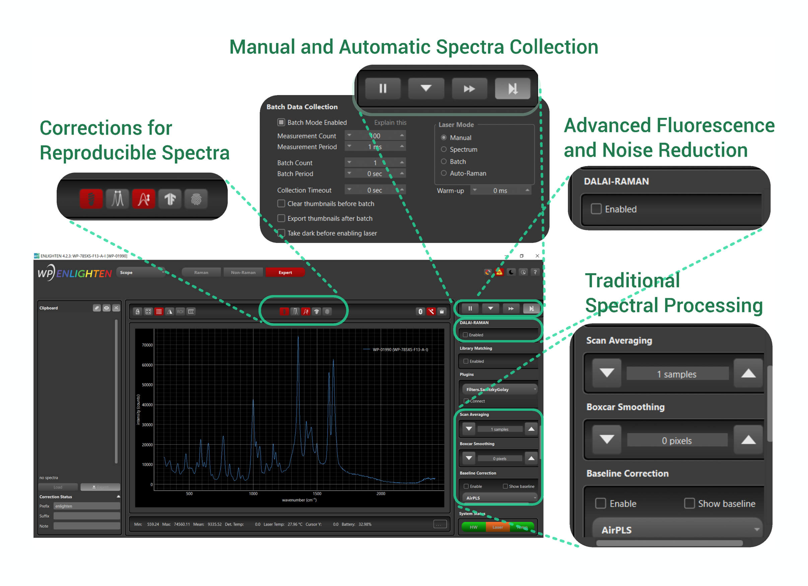The image size is (808, 586).
Task: Increase the Batch Count value
Action: pyautogui.click(x=402, y=162)
